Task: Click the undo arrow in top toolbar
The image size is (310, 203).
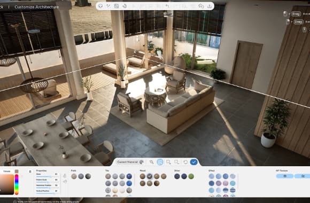Action: (x=167, y=6)
